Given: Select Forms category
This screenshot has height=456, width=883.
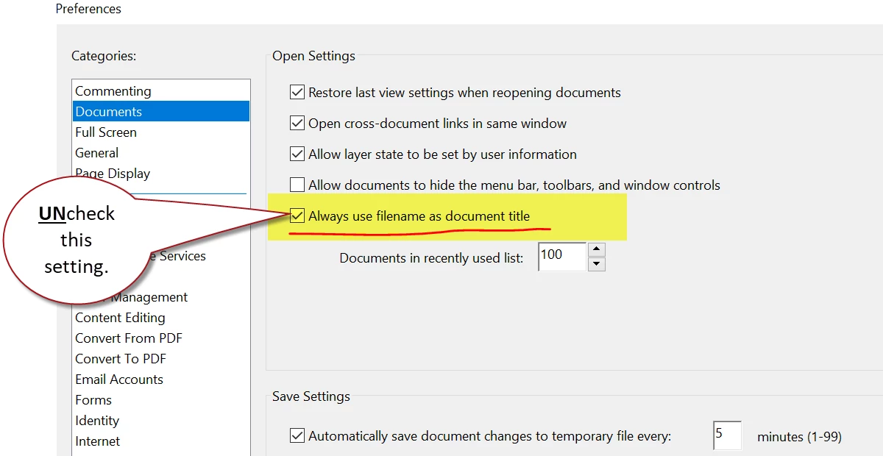Looking at the screenshot, I should pyautogui.click(x=161, y=400).
